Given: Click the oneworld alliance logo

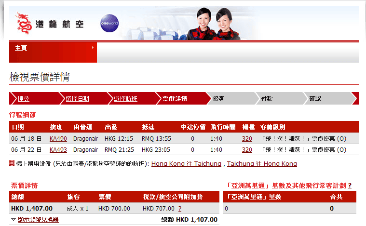Looking at the screenshot, I should (x=109, y=23).
